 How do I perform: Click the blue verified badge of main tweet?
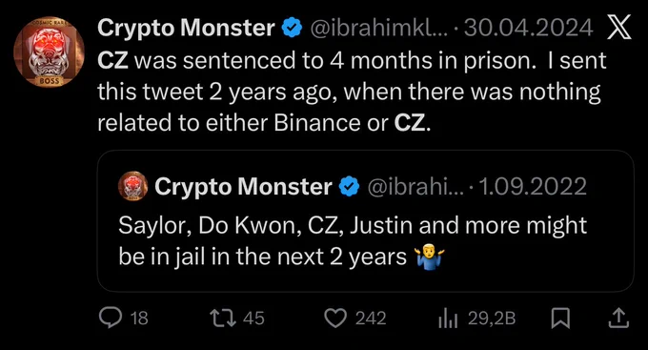coord(293,28)
